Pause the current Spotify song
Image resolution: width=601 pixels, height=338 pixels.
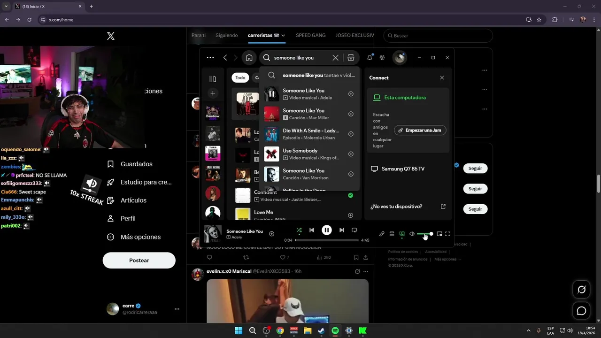[327, 230]
